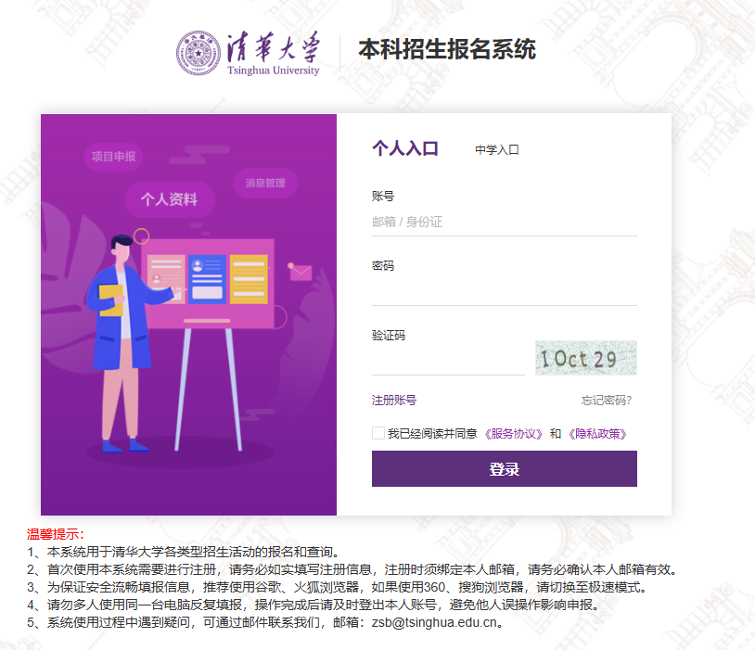
Task: Click the Tsinghua University calligraphy wordmark
Action: click(x=274, y=54)
